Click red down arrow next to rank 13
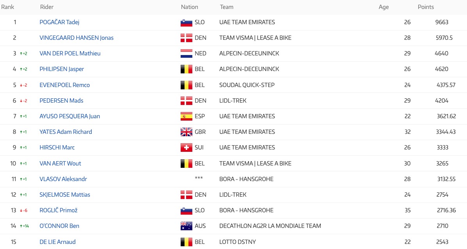The width and height of the screenshot is (467, 249). pyautogui.click(x=21, y=210)
